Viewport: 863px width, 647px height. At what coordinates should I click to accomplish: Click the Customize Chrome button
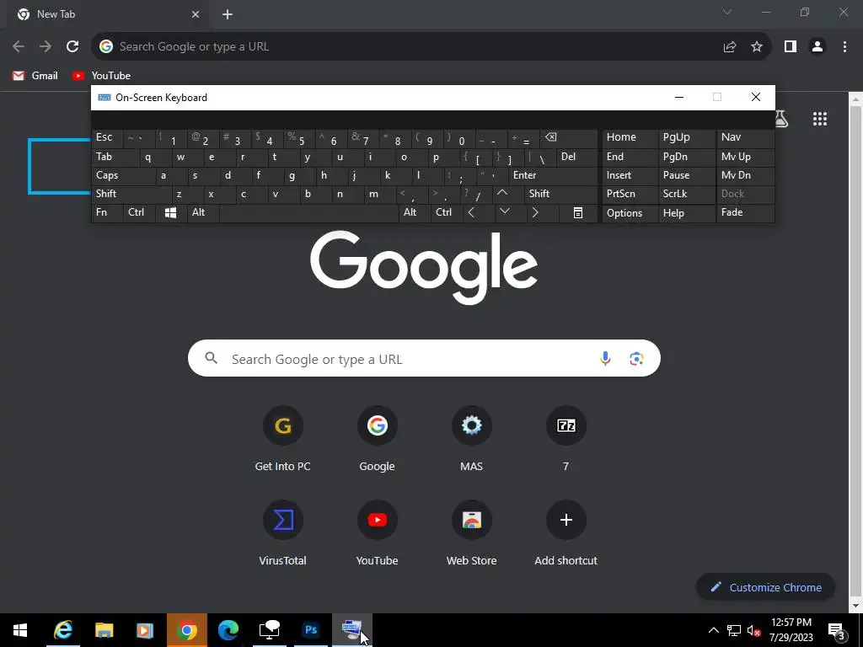pos(765,587)
